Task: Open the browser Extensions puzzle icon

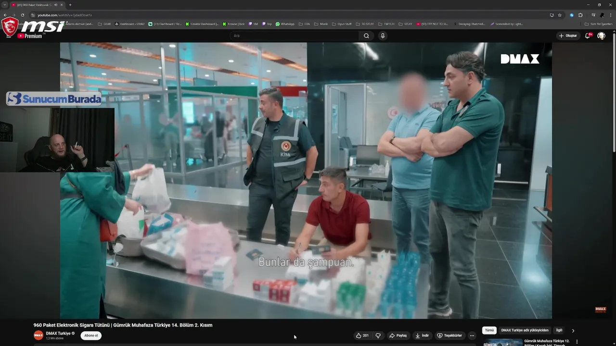Action: [580, 15]
